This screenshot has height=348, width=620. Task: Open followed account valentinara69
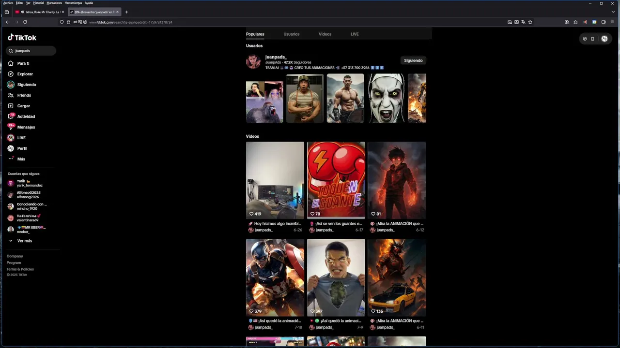[x=28, y=218]
